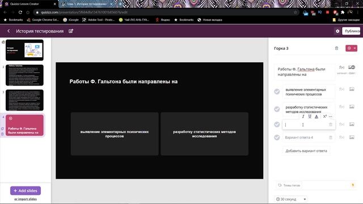Viewport: 363px width, 204px height.
Task: Insert formula f(x) for Вариант ответа 4
Action: (341, 137)
